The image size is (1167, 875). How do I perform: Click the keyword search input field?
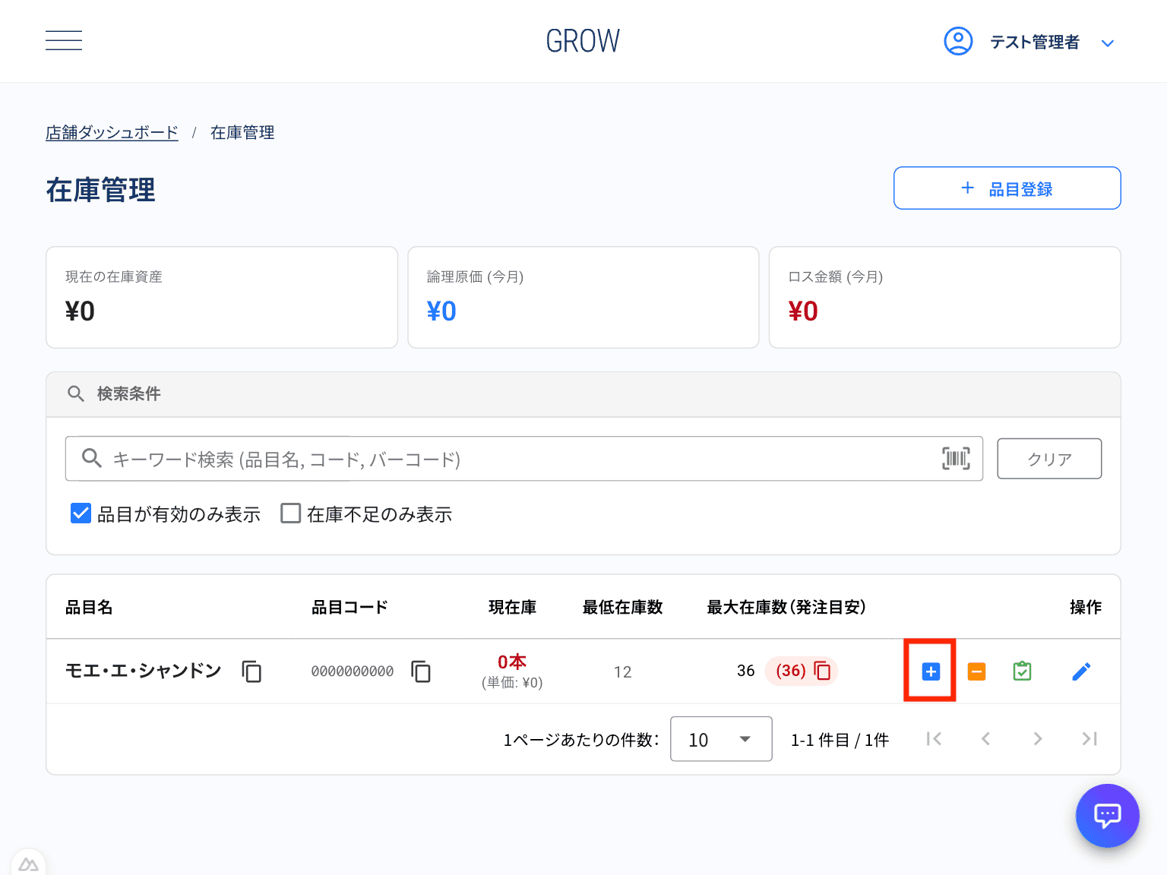coord(456,458)
